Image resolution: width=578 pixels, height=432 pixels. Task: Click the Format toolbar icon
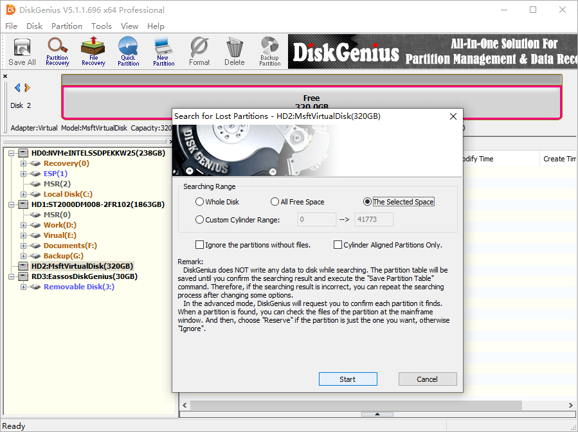click(199, 51)
